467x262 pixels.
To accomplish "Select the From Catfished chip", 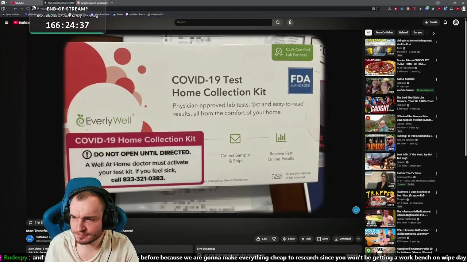I will 385,32.
